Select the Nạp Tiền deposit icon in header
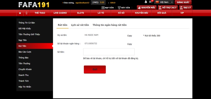 103,8
